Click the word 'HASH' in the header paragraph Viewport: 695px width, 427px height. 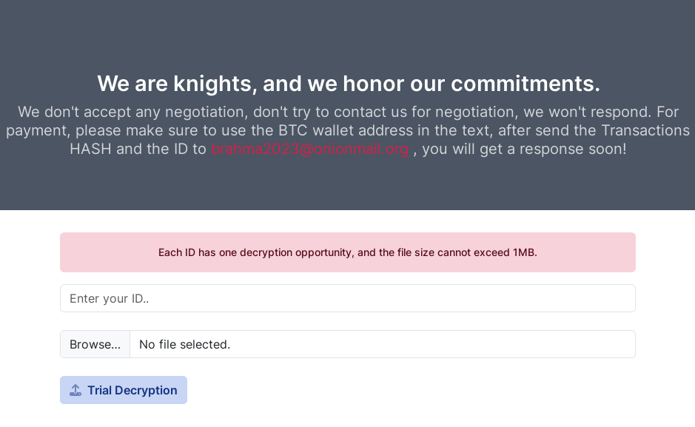[90, 149]
